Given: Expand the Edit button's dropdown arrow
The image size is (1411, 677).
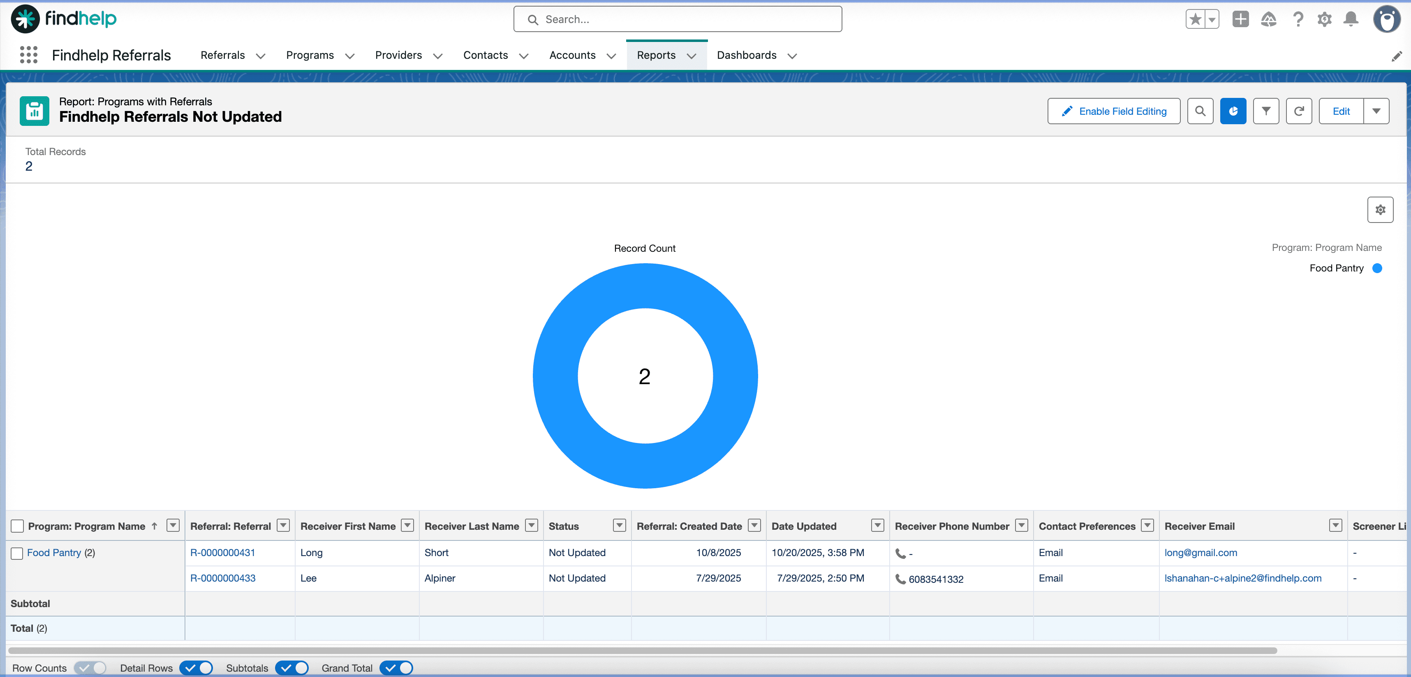Looking at the screenshot, I should (1376, 111).
